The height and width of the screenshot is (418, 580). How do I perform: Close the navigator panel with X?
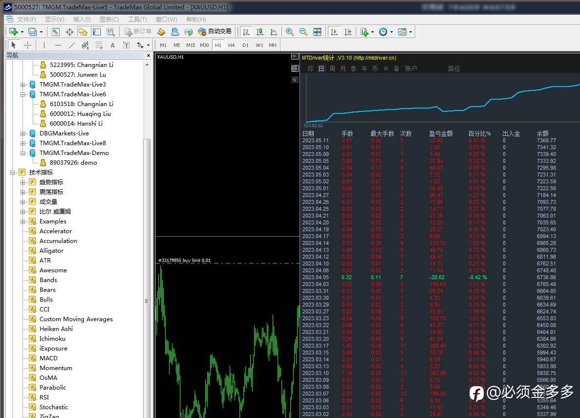[x=149, y=56]
